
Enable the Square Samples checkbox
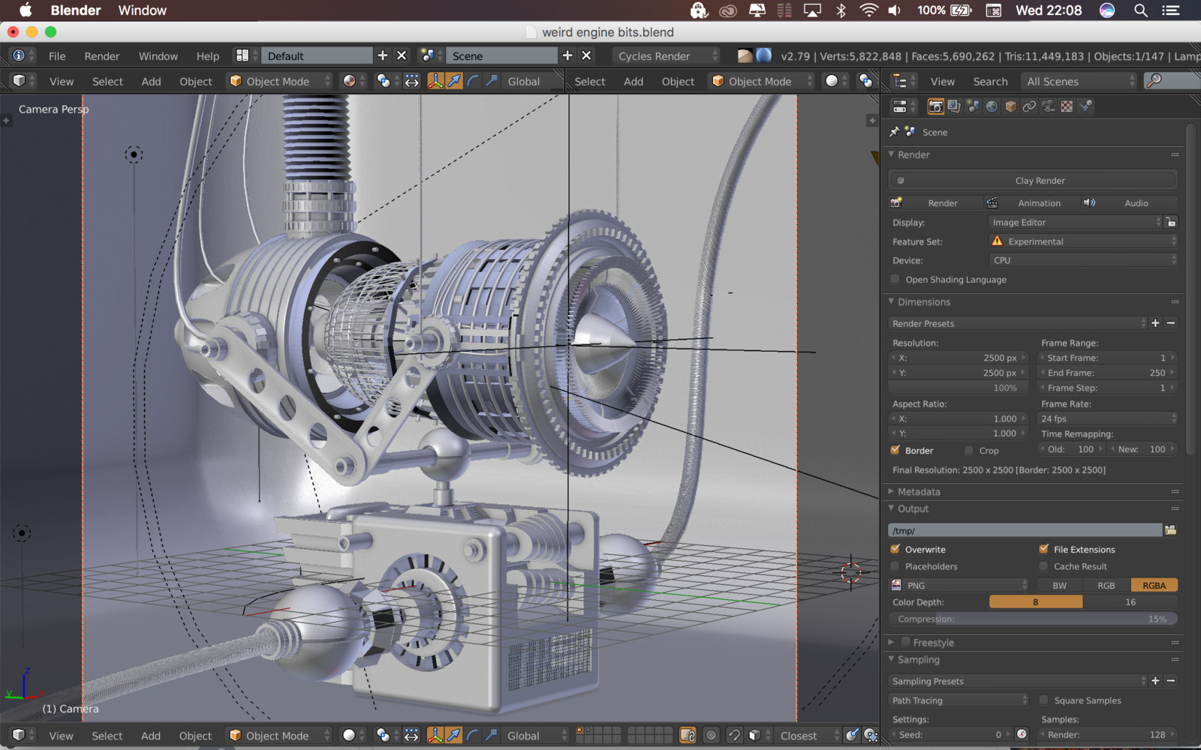tap(1043, 700)
